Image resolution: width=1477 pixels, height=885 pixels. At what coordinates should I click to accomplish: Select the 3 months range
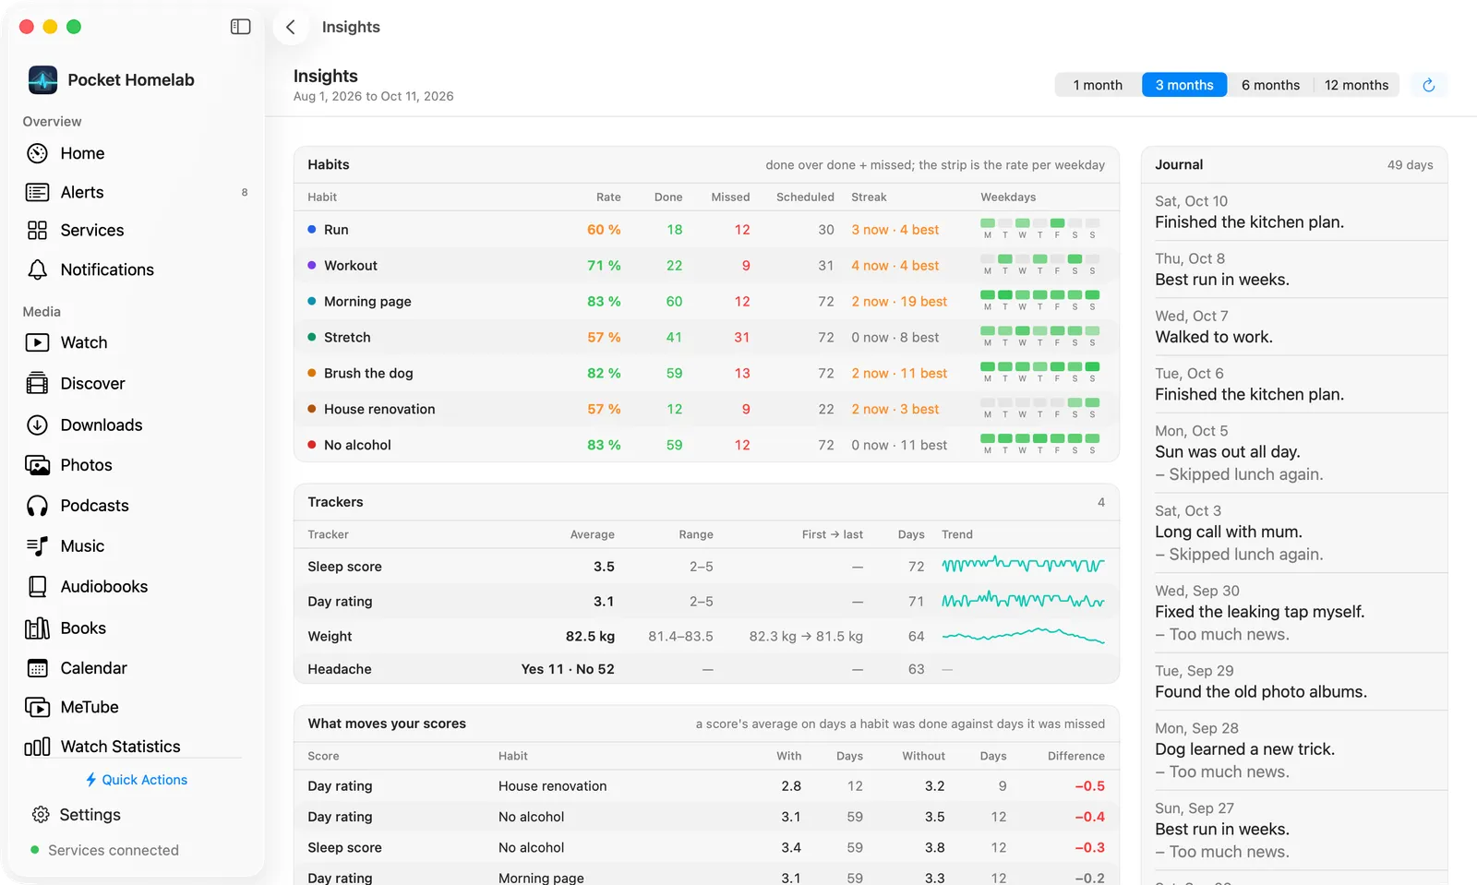[x=1184, y=85]
